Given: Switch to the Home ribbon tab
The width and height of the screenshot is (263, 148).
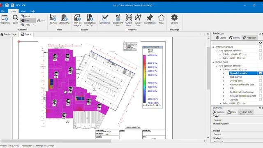Looking at the screenshot, I should pyautogui.click(x=13, y=11).
